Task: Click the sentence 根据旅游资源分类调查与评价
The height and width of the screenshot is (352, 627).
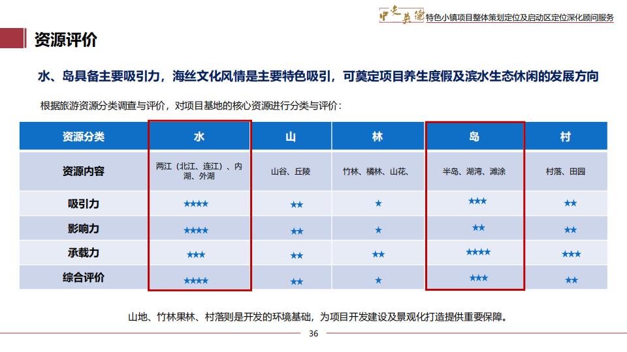Action: tap(191, 106)
